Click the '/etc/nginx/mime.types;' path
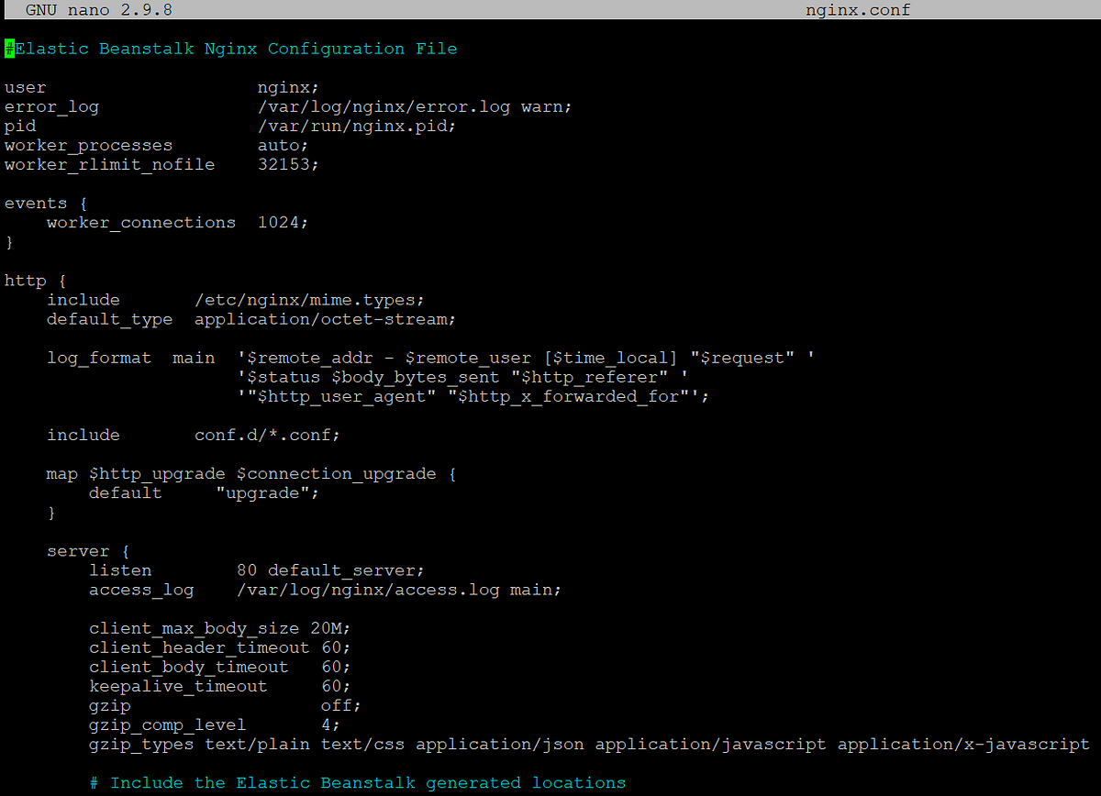The height and width of the screenshot is (796, 1101). [x=309, y=300]
